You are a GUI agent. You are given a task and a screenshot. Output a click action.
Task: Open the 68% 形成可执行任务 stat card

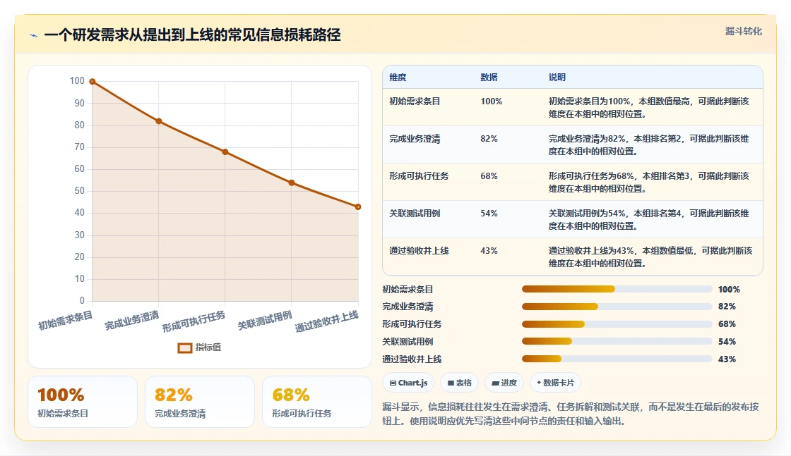point(317,402)
